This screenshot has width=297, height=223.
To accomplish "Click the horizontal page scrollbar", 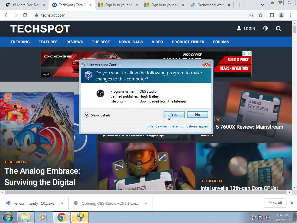I will coord(146,192).
